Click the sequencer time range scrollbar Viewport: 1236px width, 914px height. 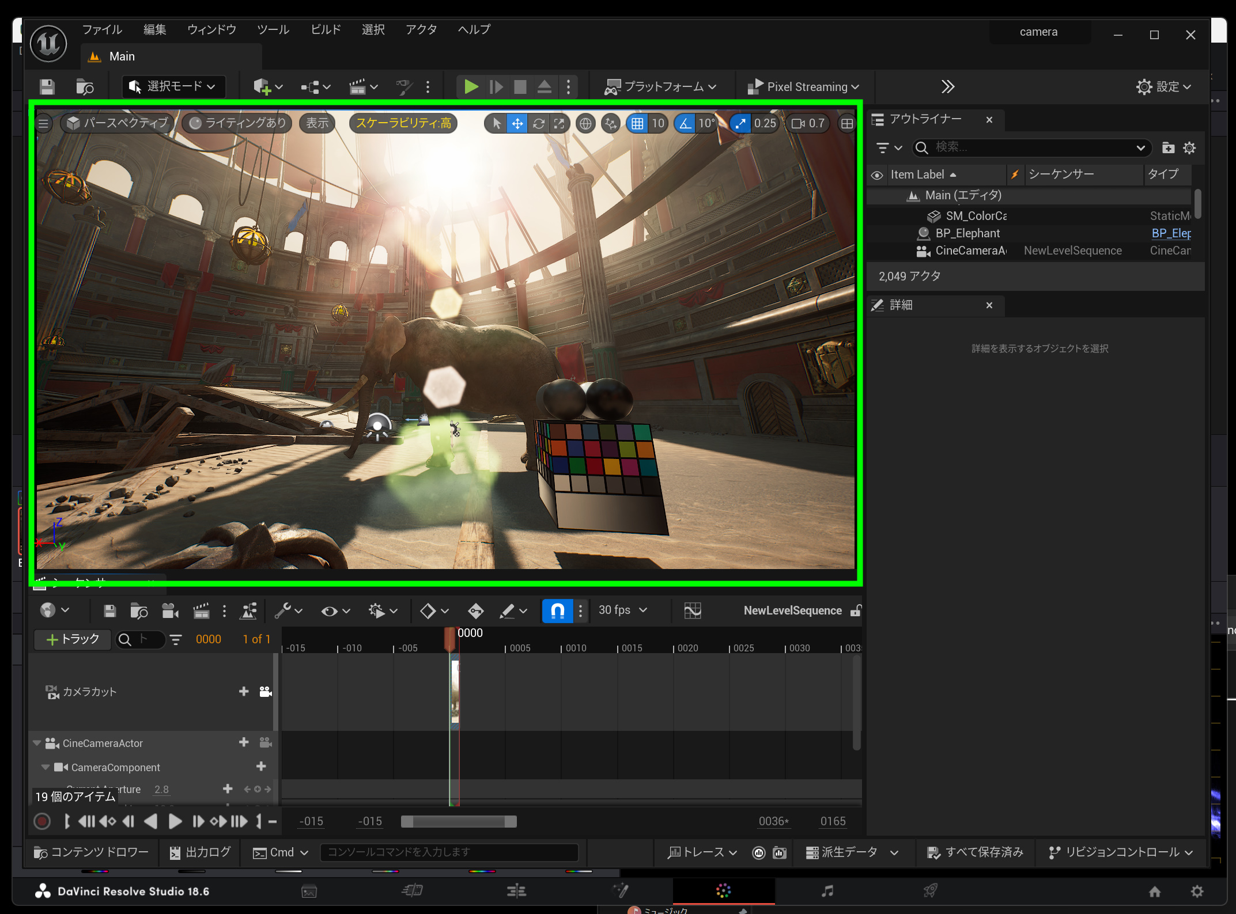pos(458,822)
